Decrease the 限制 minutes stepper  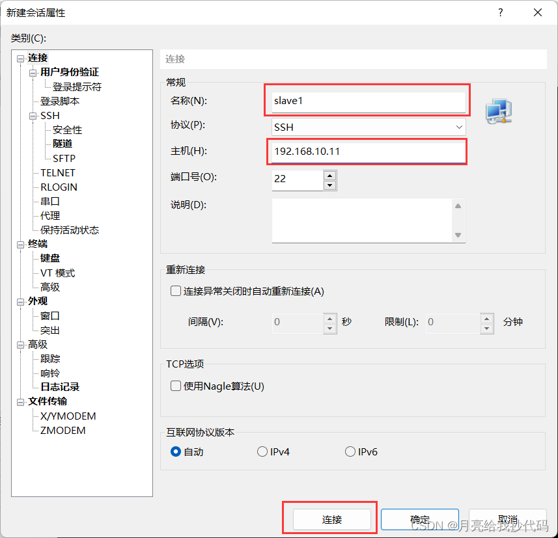486,329
